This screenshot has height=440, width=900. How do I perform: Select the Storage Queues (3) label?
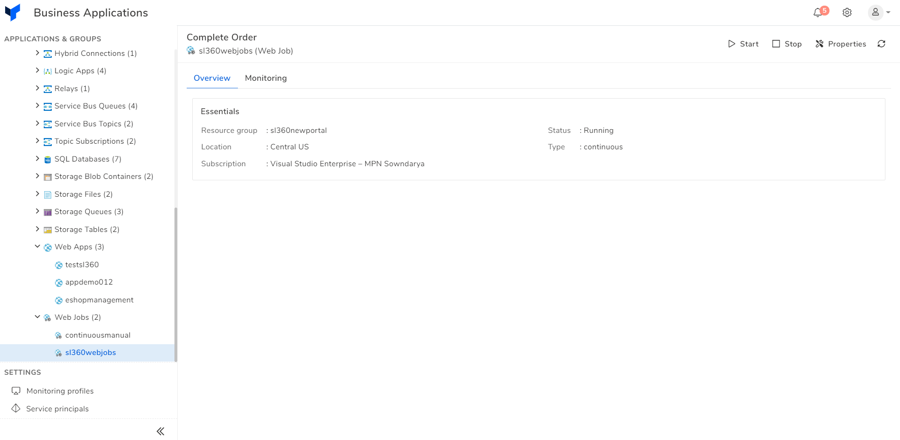pos(89,211)
